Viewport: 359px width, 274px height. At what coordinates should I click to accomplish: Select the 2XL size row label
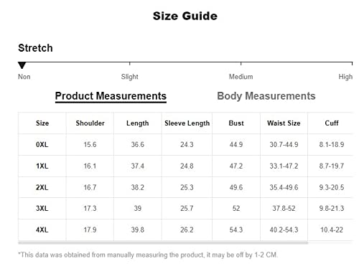coord(42,187)
